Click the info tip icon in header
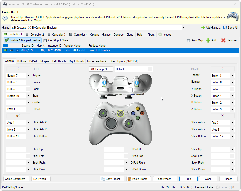Image resolution: width=241 pixels, height=191 pixels. tap(5, 18)
